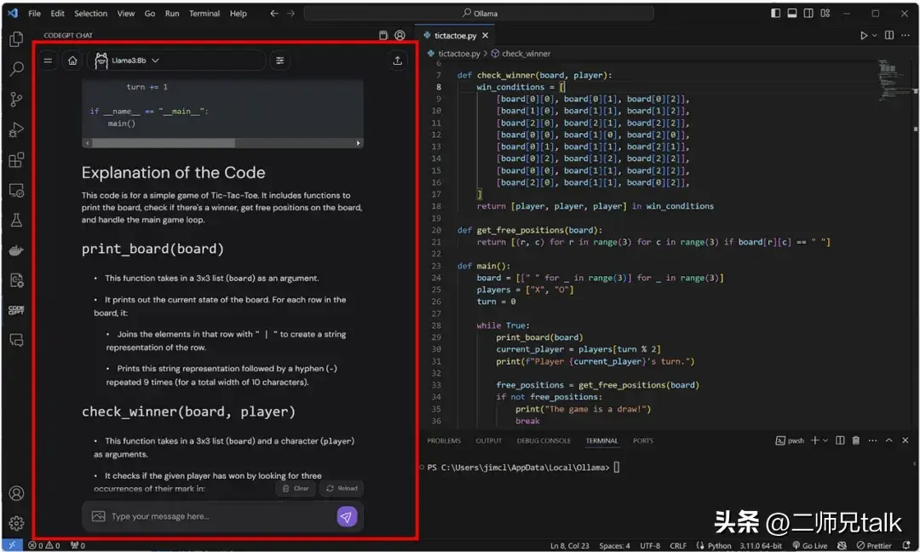Open the Source Control view
The image size is (920, 552).
[16, 100]
